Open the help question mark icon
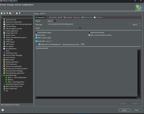The width and height of the screenshot is (144, 114). pyautogui.click(x=3, y=110)
